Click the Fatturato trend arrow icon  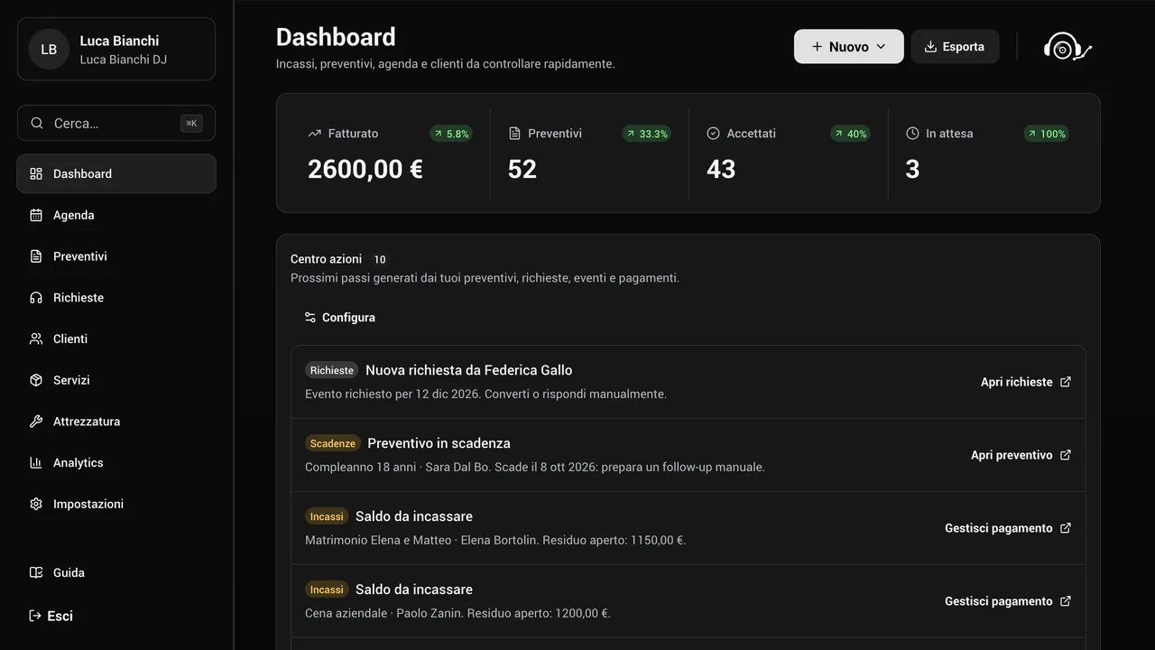[x=314, y=134]
